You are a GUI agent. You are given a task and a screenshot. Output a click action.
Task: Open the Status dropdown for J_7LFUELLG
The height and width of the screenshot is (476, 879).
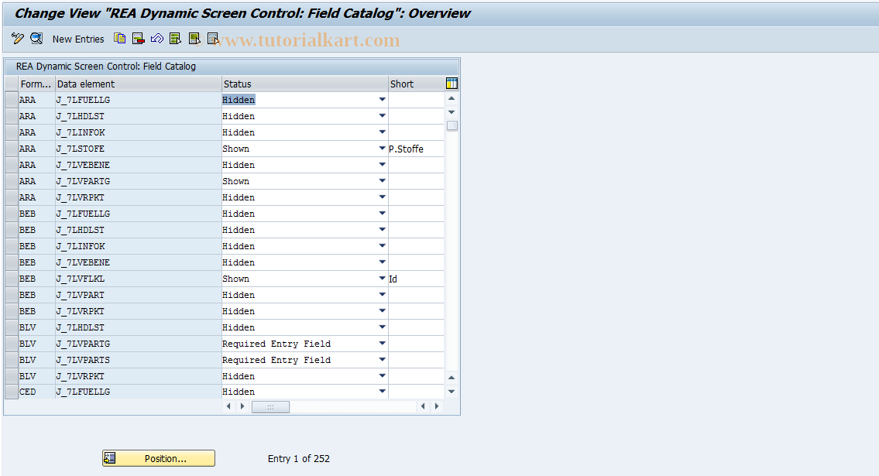(x=382, y=99)
